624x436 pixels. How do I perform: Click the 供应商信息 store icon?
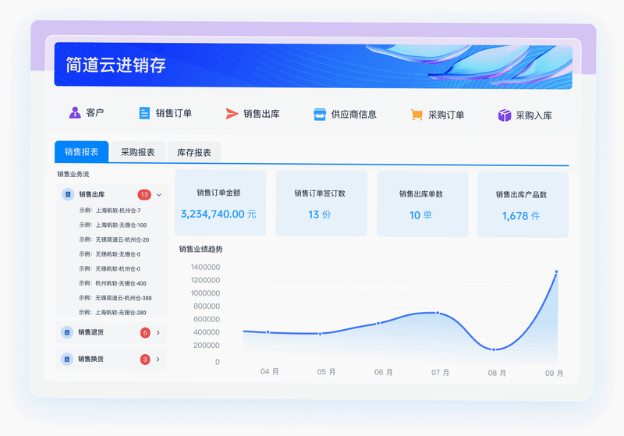pyautogui.click(x=320, y=115)
